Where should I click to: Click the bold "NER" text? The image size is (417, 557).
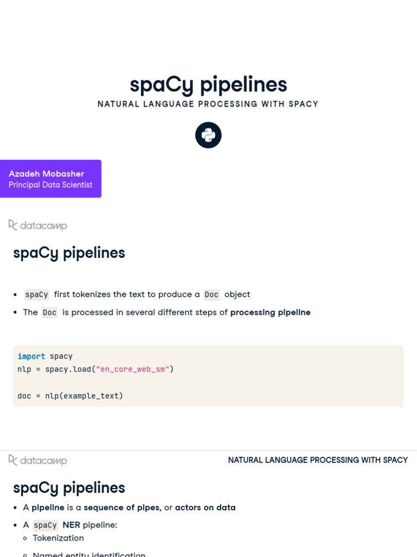(71, 525)
